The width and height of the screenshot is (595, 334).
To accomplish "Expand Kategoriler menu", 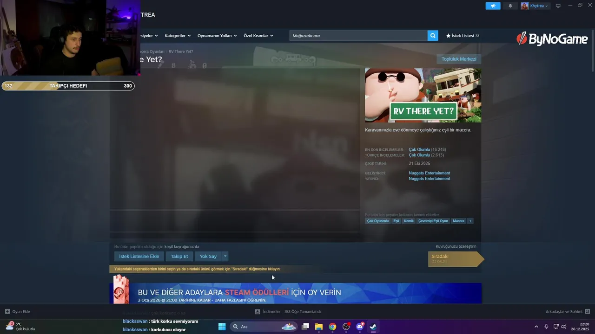I will pyautogui.click(x=177, y=36).
